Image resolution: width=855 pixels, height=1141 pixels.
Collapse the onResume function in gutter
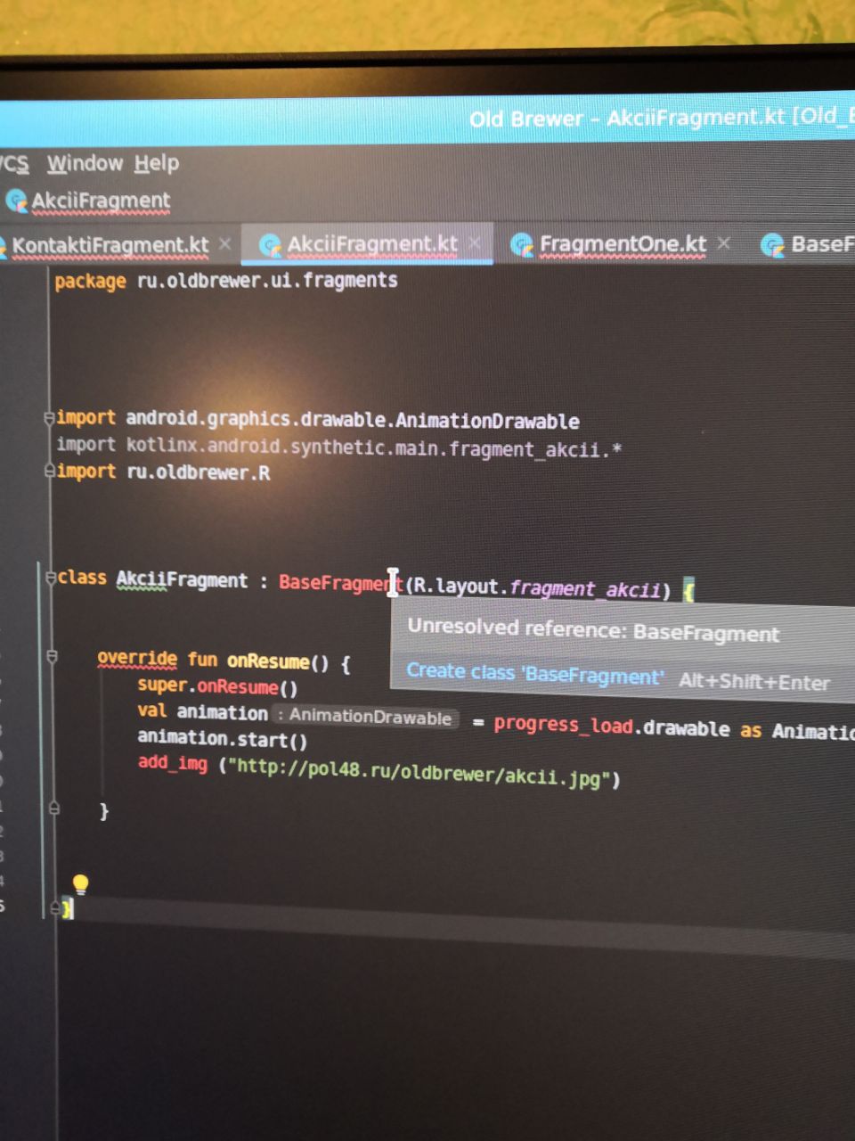tap(52, 657)
